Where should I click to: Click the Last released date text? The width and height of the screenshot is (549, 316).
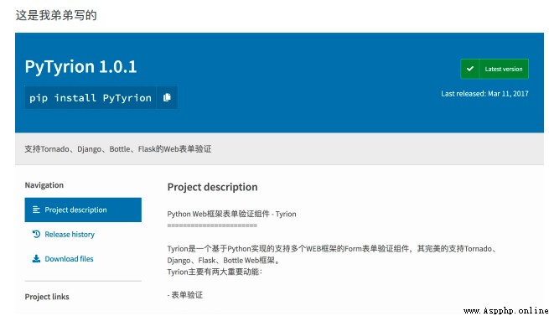coord(484,94)
